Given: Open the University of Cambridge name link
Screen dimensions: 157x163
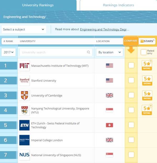Looking at the screenshot, I should click(x=47, y=95).
